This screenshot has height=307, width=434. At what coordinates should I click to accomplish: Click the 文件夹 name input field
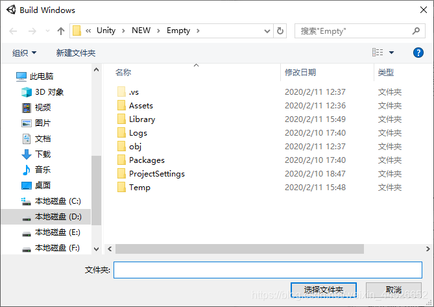click(268, 270)
